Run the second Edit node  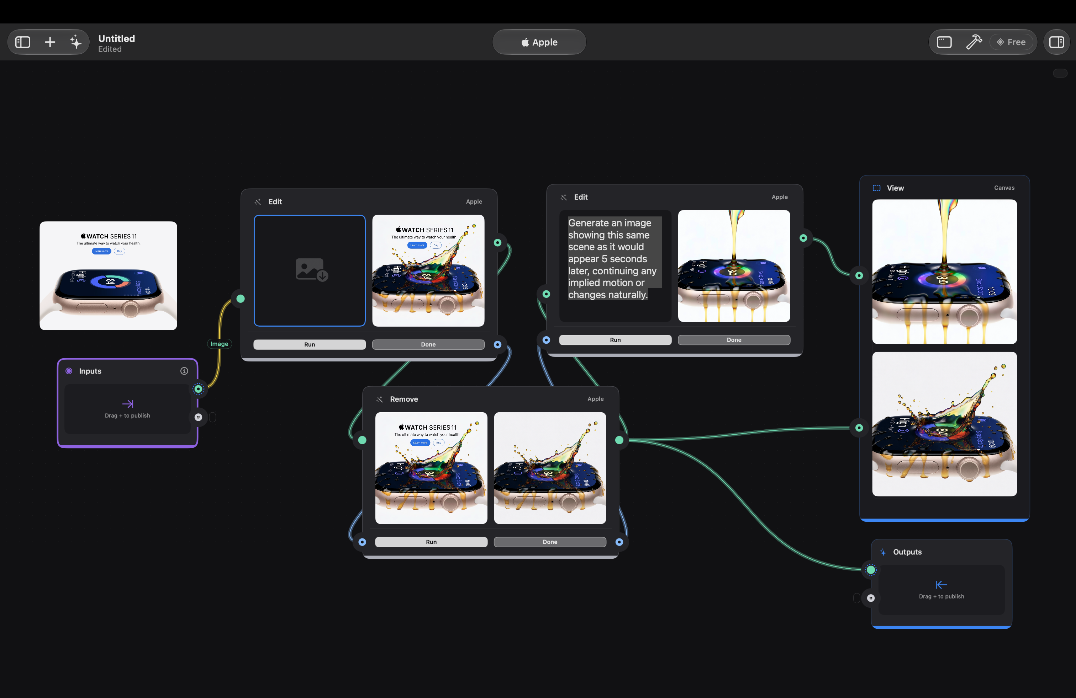coord(615,340)
